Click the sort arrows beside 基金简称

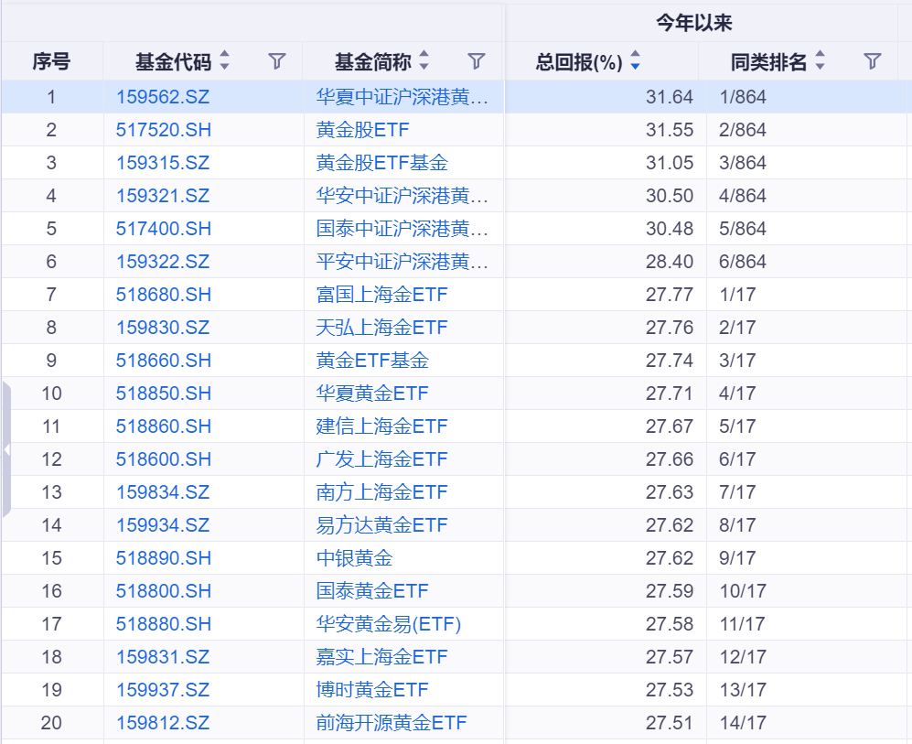click(x=424, y=61)
